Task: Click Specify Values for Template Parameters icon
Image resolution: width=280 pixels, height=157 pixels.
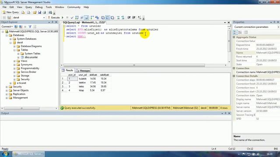Action: click(x=140, y=17)
